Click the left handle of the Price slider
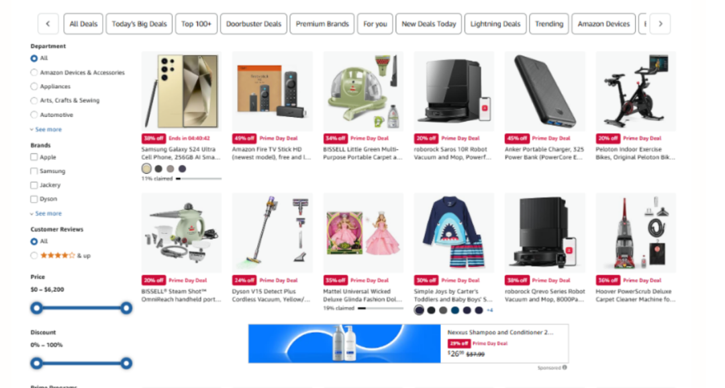Viewport: 725px width, 388px height. point(36,308)
